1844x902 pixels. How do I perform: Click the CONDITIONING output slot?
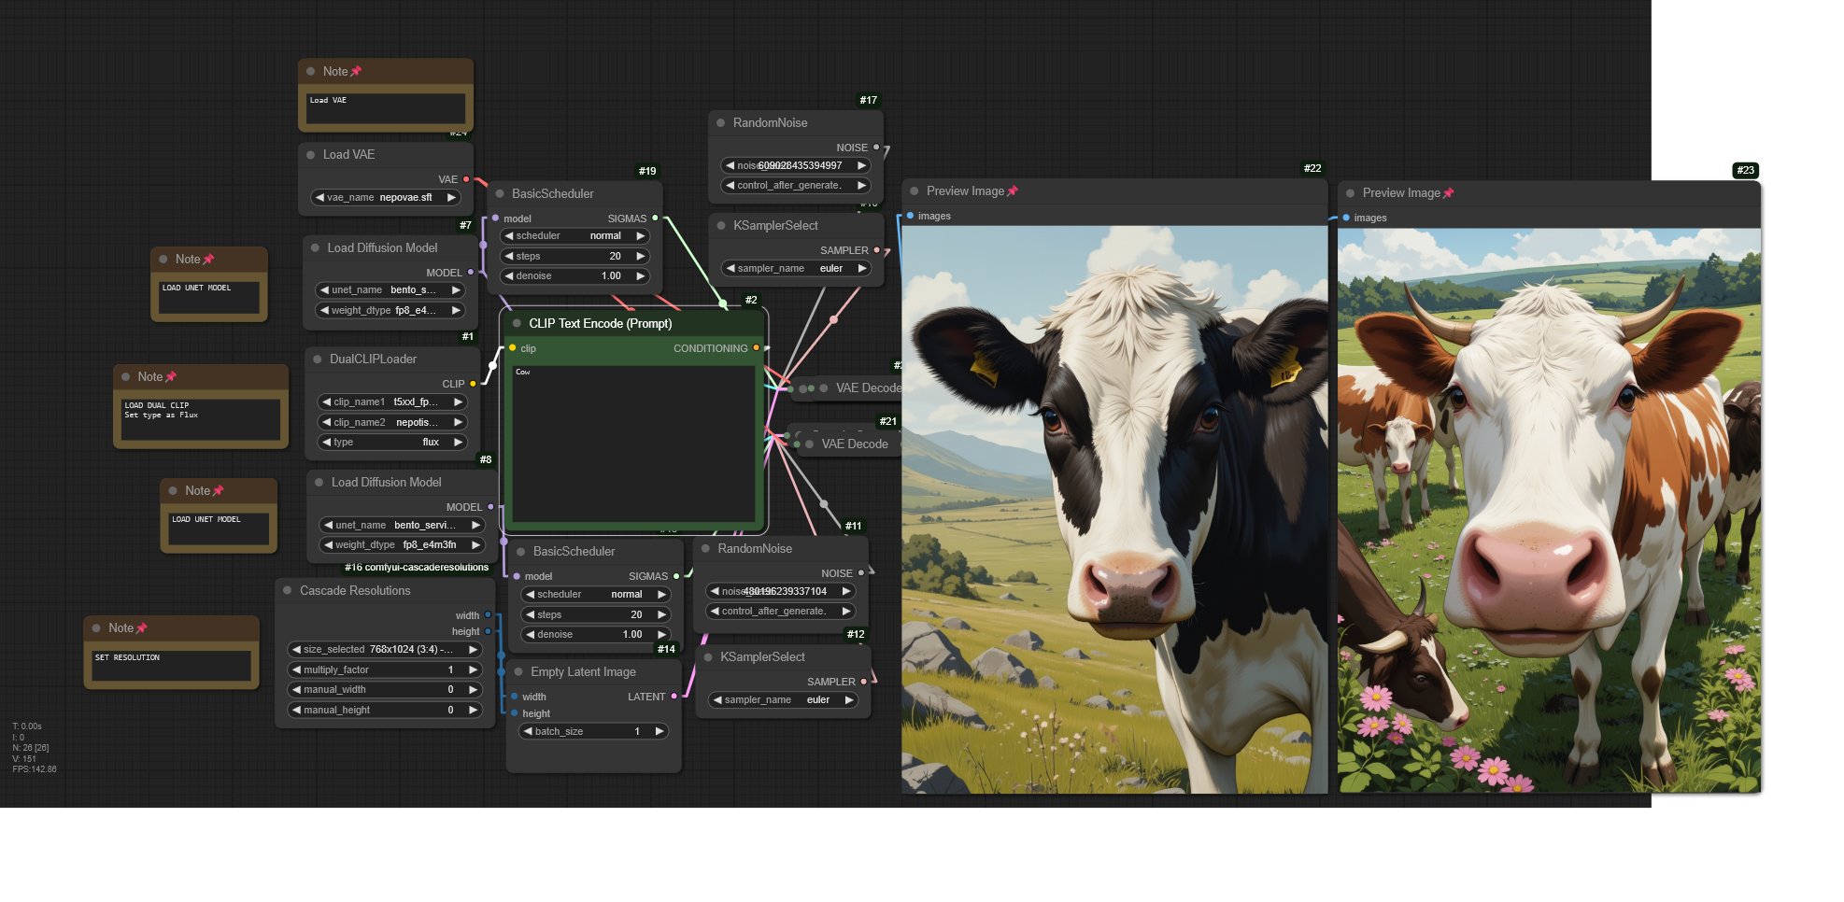click(x=756, y=348)
